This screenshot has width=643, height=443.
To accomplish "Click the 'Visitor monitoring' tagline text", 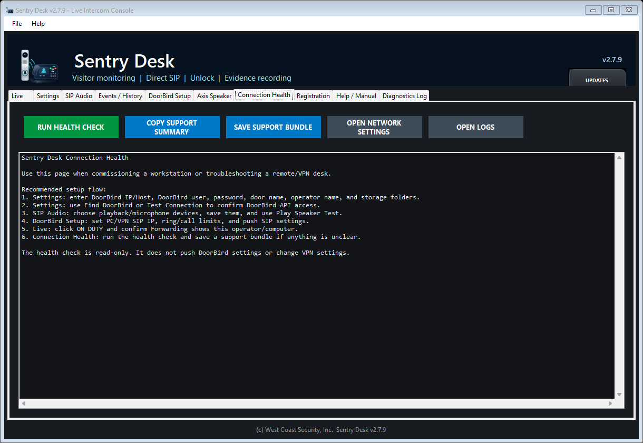I will (104, 78).
